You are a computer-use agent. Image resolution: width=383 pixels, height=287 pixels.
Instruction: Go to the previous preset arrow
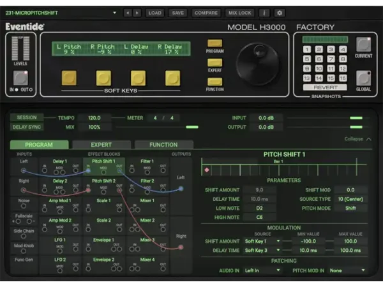tap(128, 13)
